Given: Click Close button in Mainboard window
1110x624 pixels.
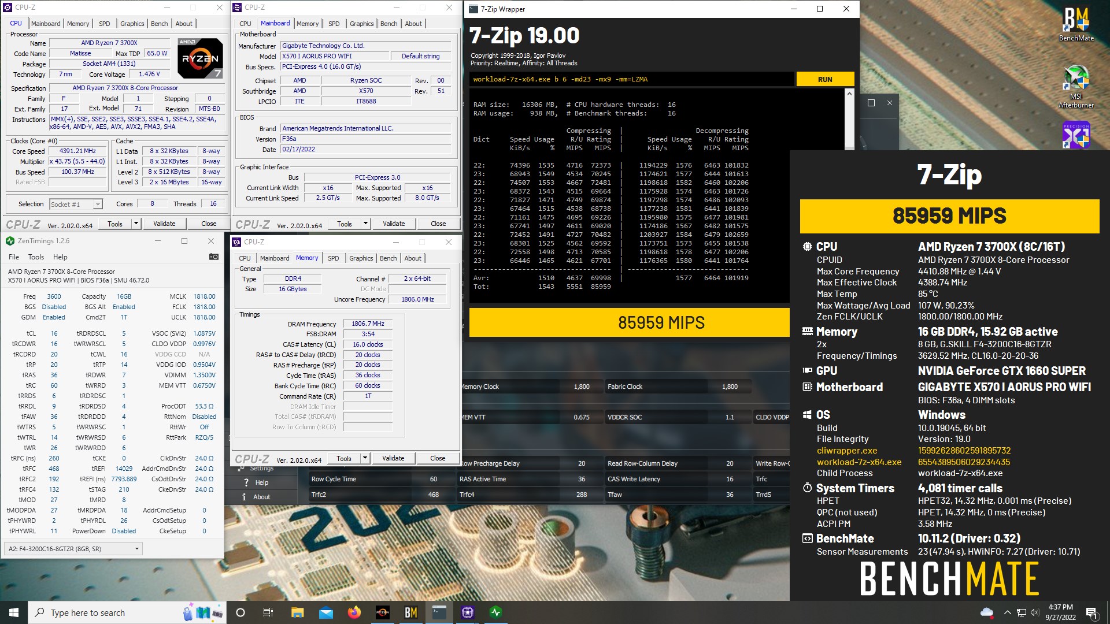Looking at the screenshot, I should (x=438, y=224).
